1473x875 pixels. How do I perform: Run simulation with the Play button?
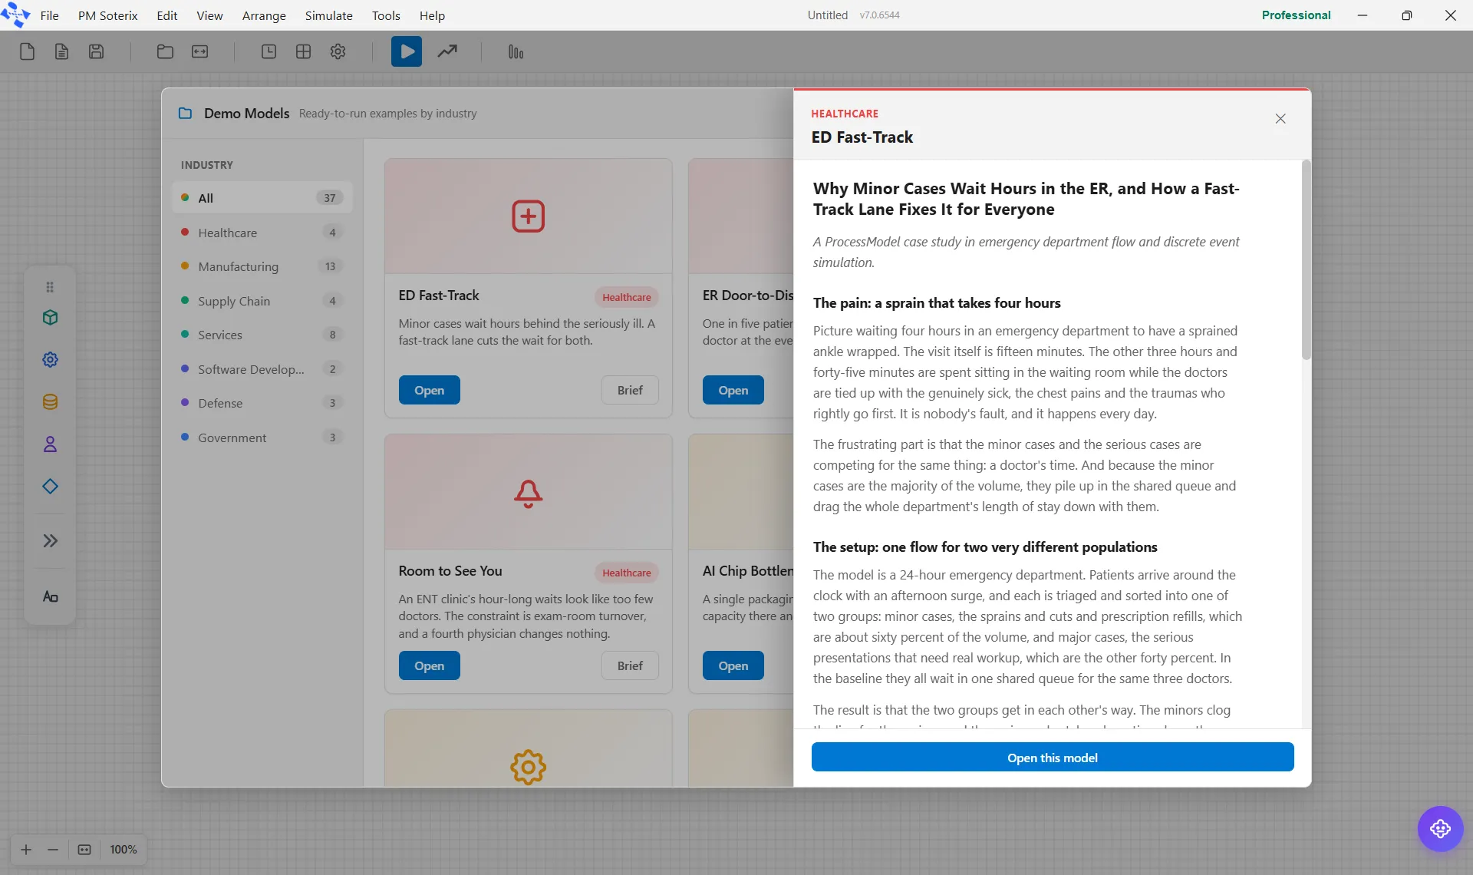point(407,51)
